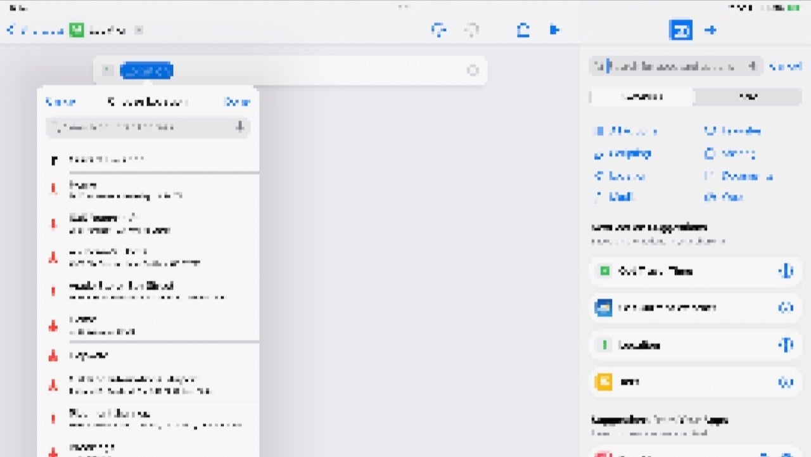Show info for the blue-icon suggested action
The width and height of the screenshot is (811, 457).
[786, 308]
